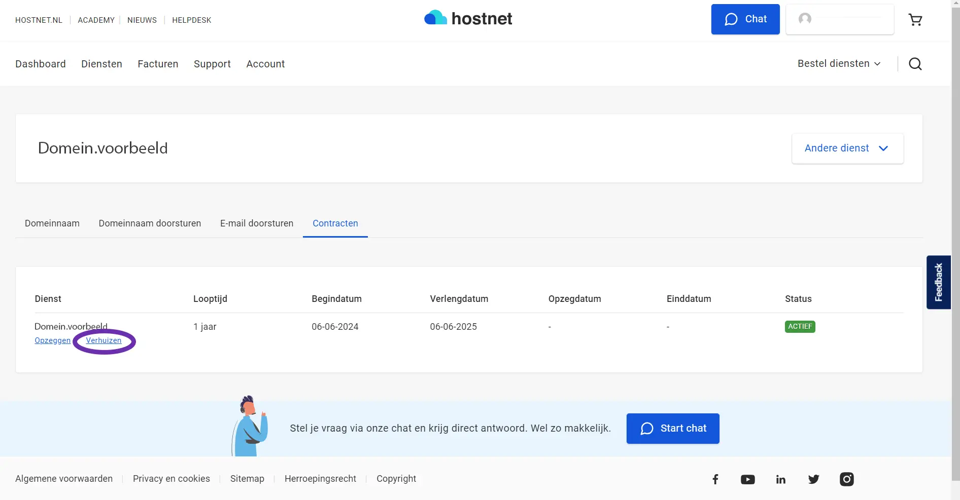This screenshot has width=960, height=500.
Task: Switch to E-mail doorsturen tab
Action: click(x=257, y=223)
